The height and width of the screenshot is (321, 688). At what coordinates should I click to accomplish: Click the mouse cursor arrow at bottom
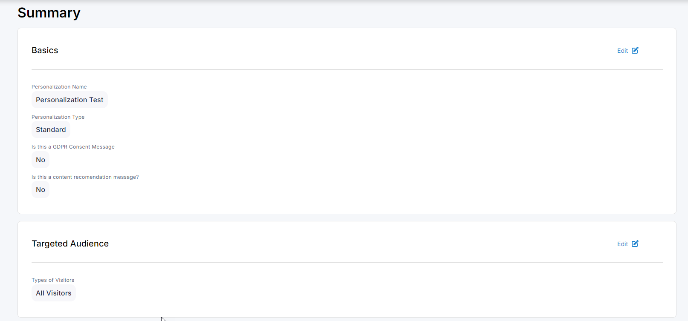coord(163,318)
